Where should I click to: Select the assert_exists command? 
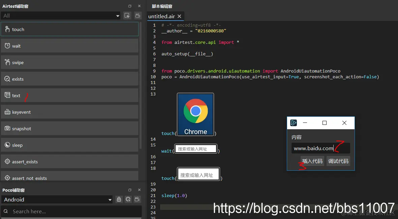69,161
